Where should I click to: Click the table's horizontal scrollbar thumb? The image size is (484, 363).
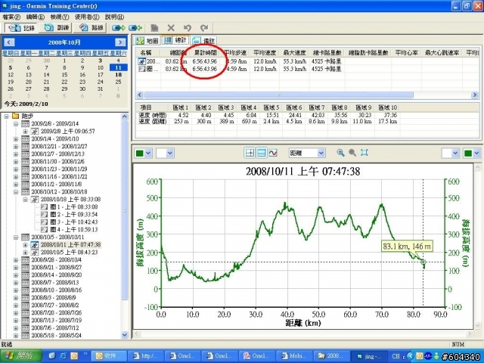pos(279,95)
